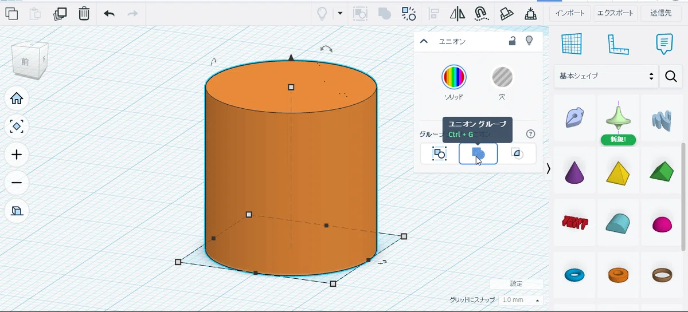Image resolution: width=688 pixels, height=312 pixels.
Task: Toggle the Cruise magnet icon
Action: point(482,13)
